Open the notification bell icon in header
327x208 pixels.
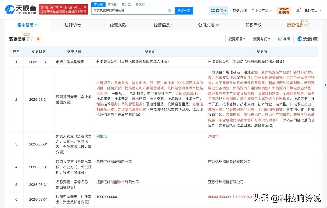click(298, 10)
